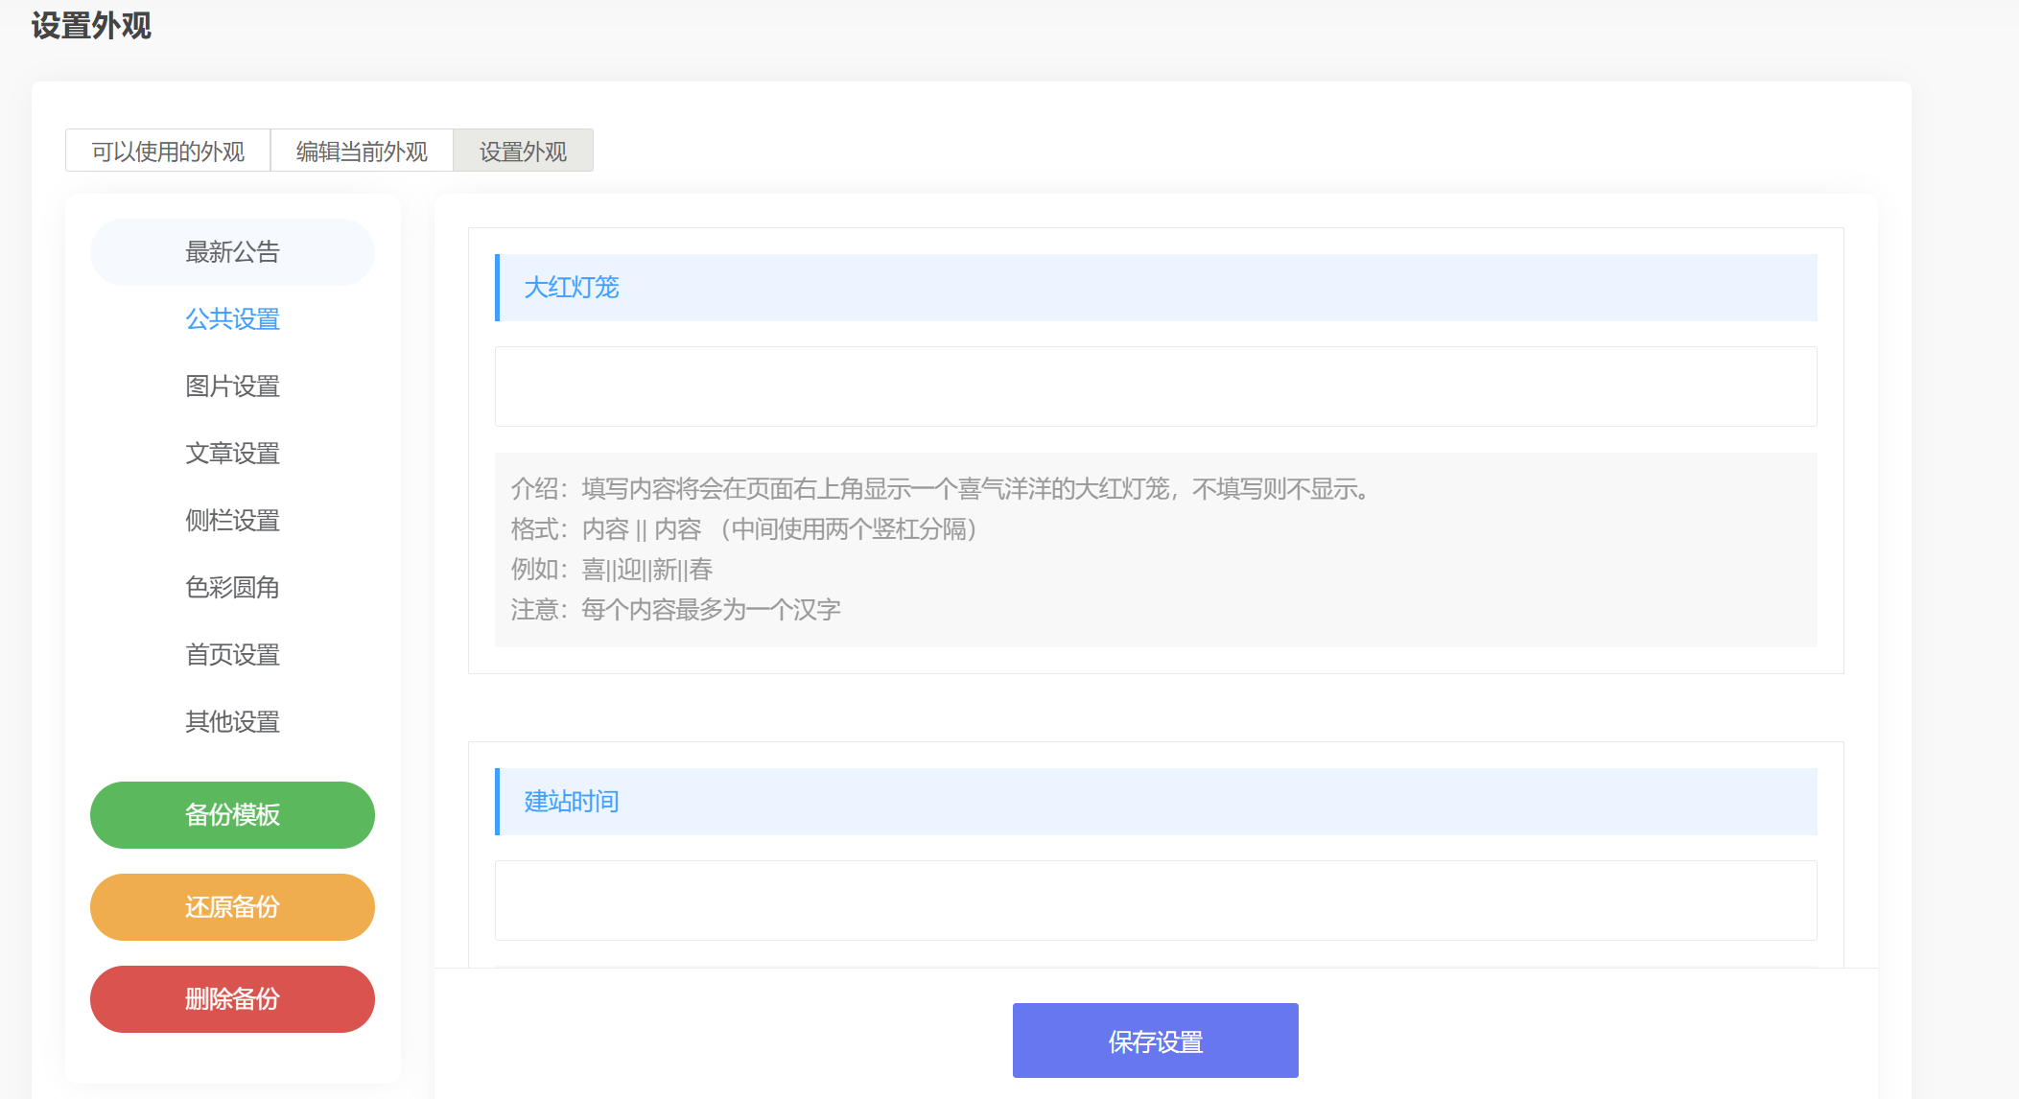This screenshot has height=1099, width=2019.
Task: Open the 可以使用的外观 tab
Action: (168, 151)
